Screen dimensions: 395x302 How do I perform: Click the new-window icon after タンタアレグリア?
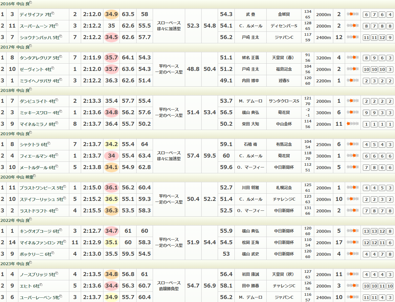click(61, 57)
